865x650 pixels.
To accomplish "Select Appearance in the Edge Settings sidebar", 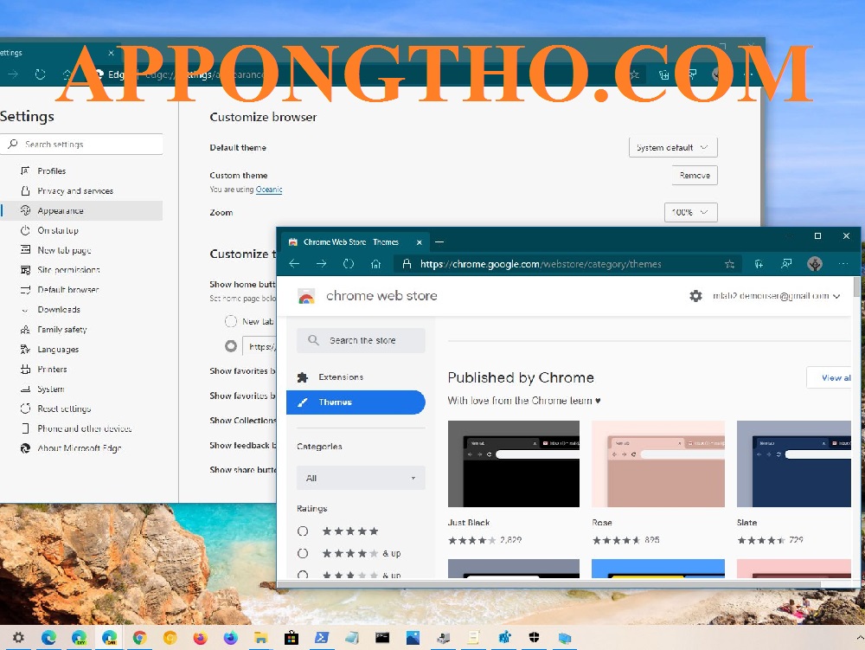I will pyautogui.click(x=81, y=211).
